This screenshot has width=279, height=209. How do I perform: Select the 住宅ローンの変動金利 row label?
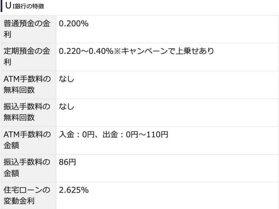[x=27, y=195]
